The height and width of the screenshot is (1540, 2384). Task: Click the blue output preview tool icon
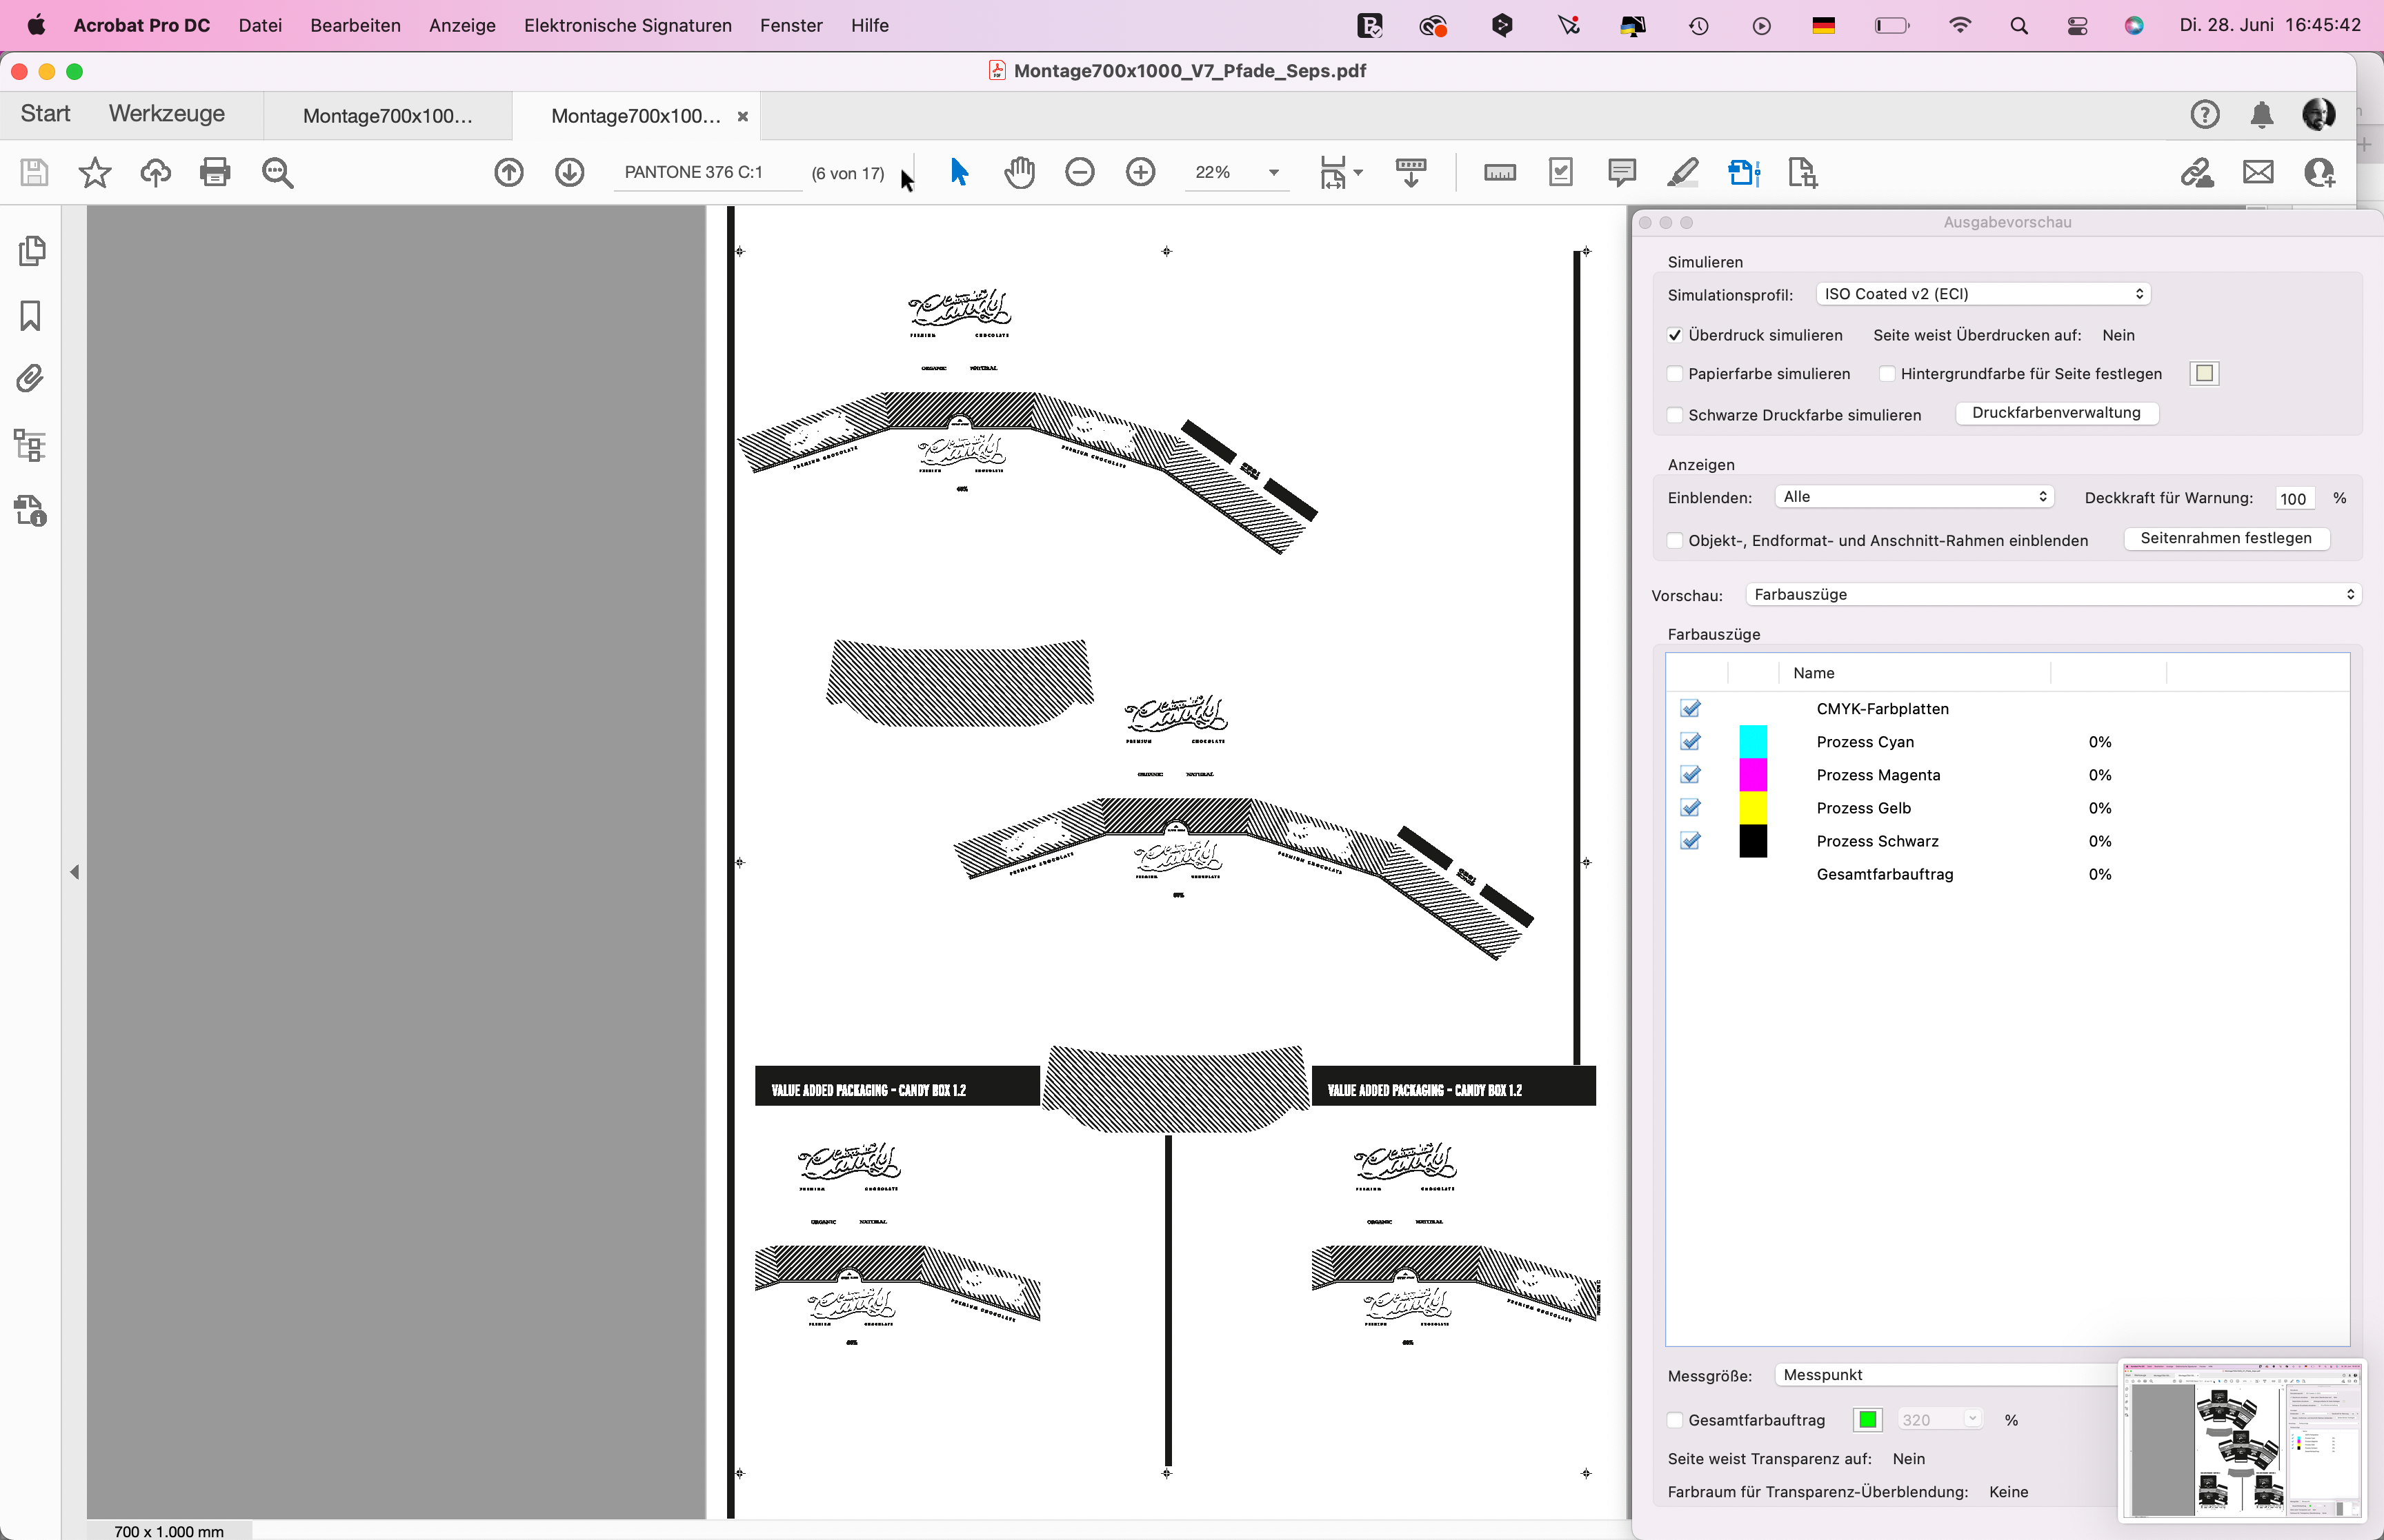[1744, 172]
